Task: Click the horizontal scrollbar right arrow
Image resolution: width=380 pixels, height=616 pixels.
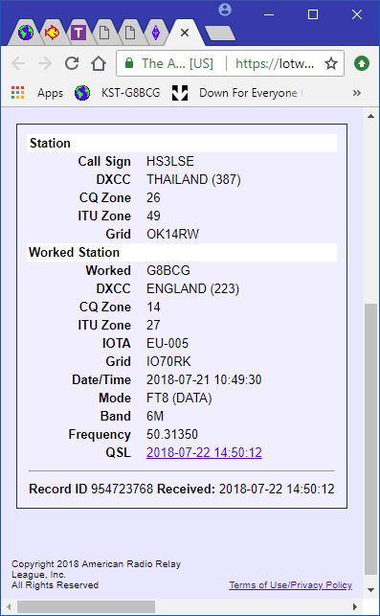Action: 355,606
